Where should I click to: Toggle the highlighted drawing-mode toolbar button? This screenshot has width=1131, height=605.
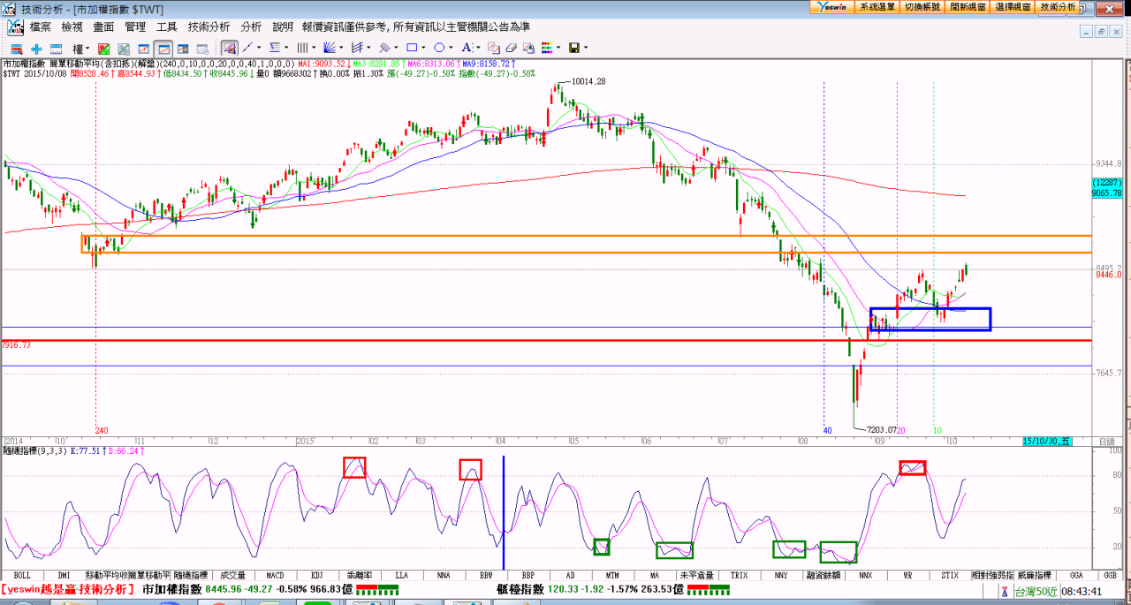pyautogui.click(x=229, y=48)
